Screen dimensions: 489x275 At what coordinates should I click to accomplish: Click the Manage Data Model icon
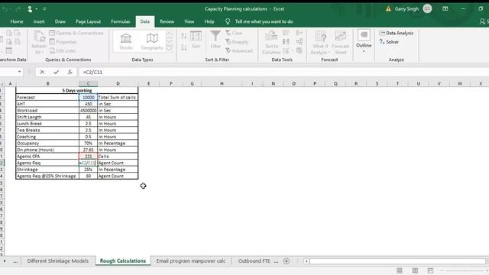(x=300, y=50)
